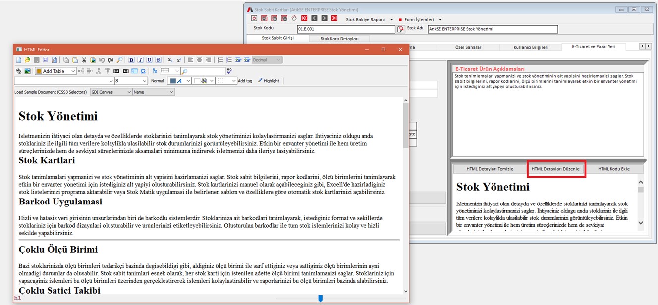
Task: Open the font size dropdown showing 8
Action: coord(131,81)
